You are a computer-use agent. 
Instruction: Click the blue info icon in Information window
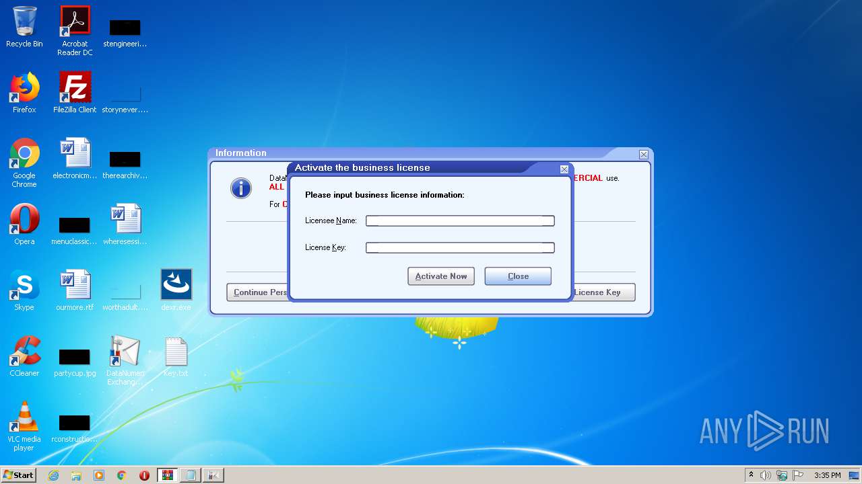240,188
